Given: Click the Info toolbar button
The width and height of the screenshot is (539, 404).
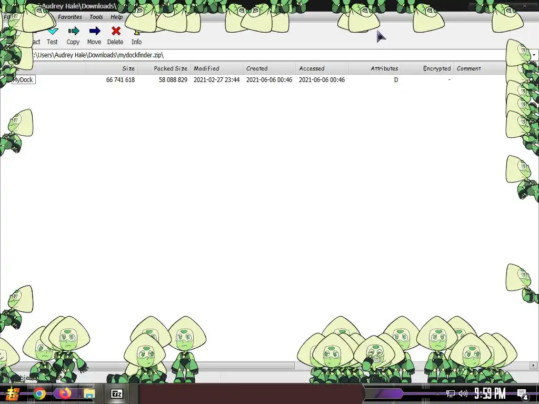Looking at the screenshot, I should coord(136,36).
